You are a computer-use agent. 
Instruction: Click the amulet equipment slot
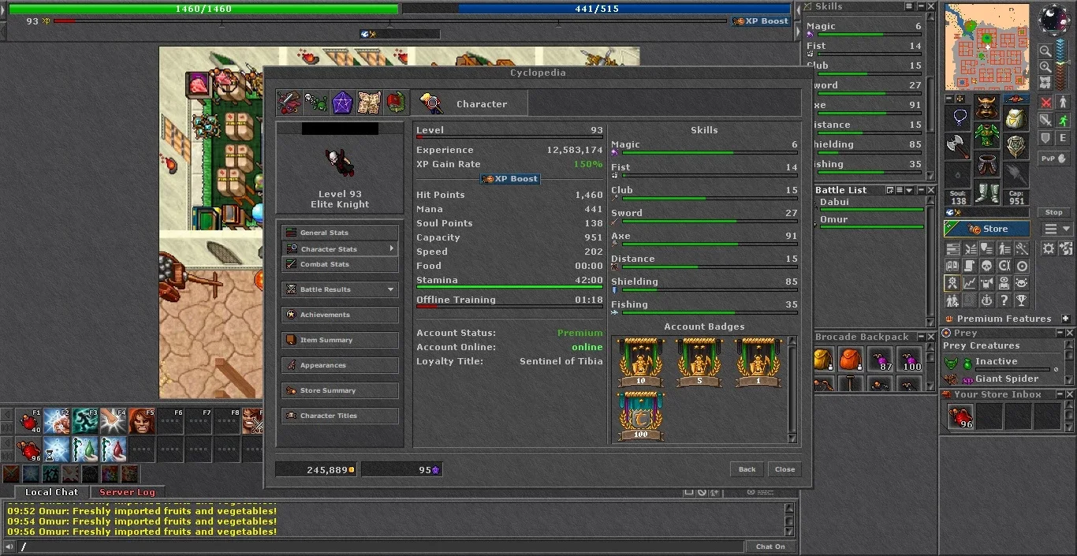957,118
